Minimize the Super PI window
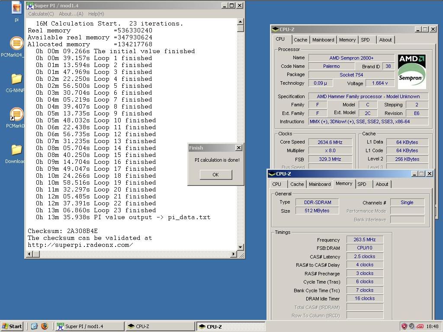 225,5
